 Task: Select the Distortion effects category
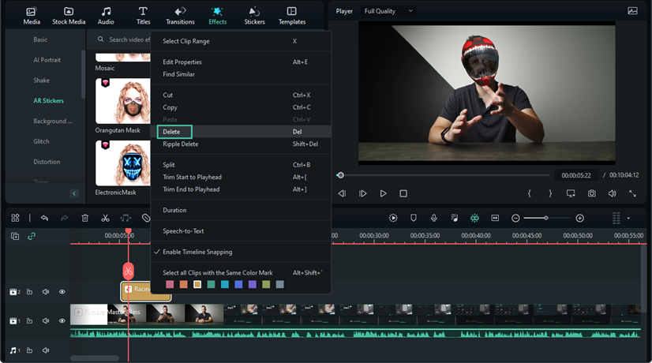click(47, 162)
